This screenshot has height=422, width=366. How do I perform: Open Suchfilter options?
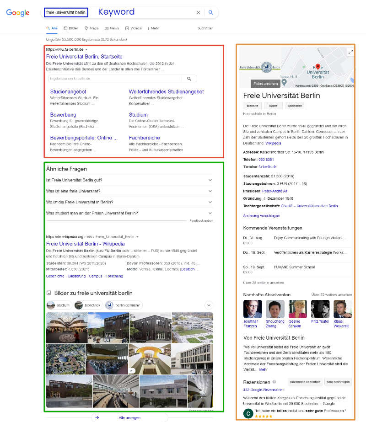coord(205,28)
